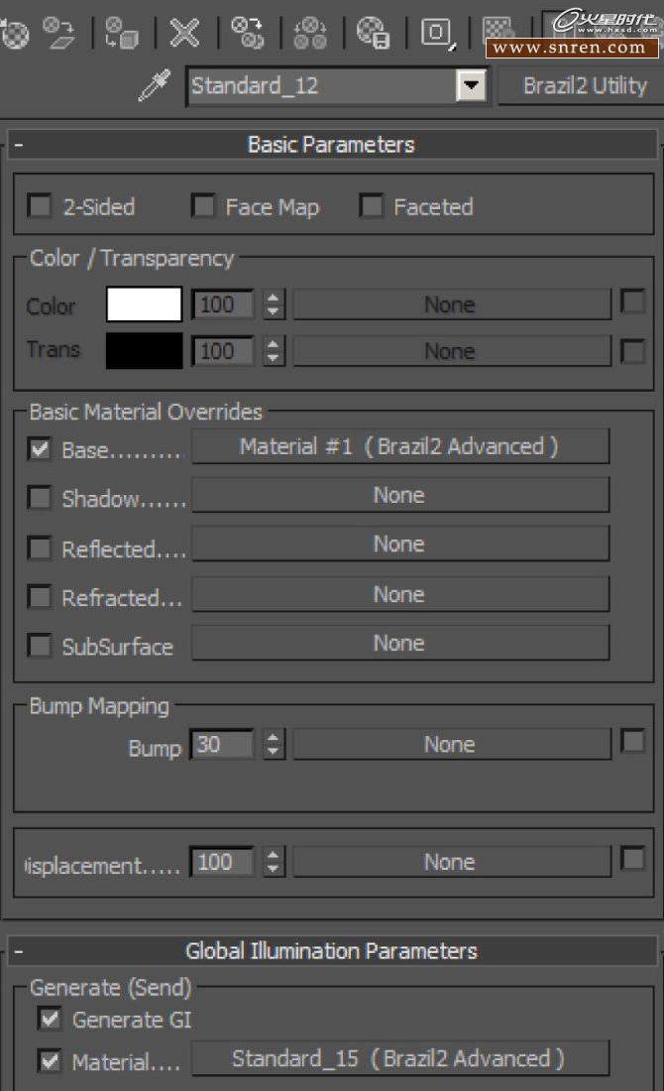This screenshot has height=1091, width=664.
Task: Click the Standard_12 material name field
Action: (x=322, y=86)
